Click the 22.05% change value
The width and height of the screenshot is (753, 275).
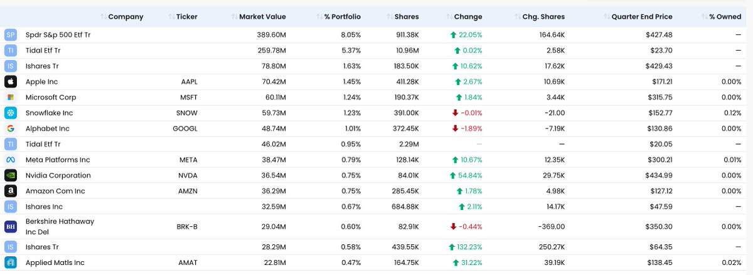tap(466, 35)
